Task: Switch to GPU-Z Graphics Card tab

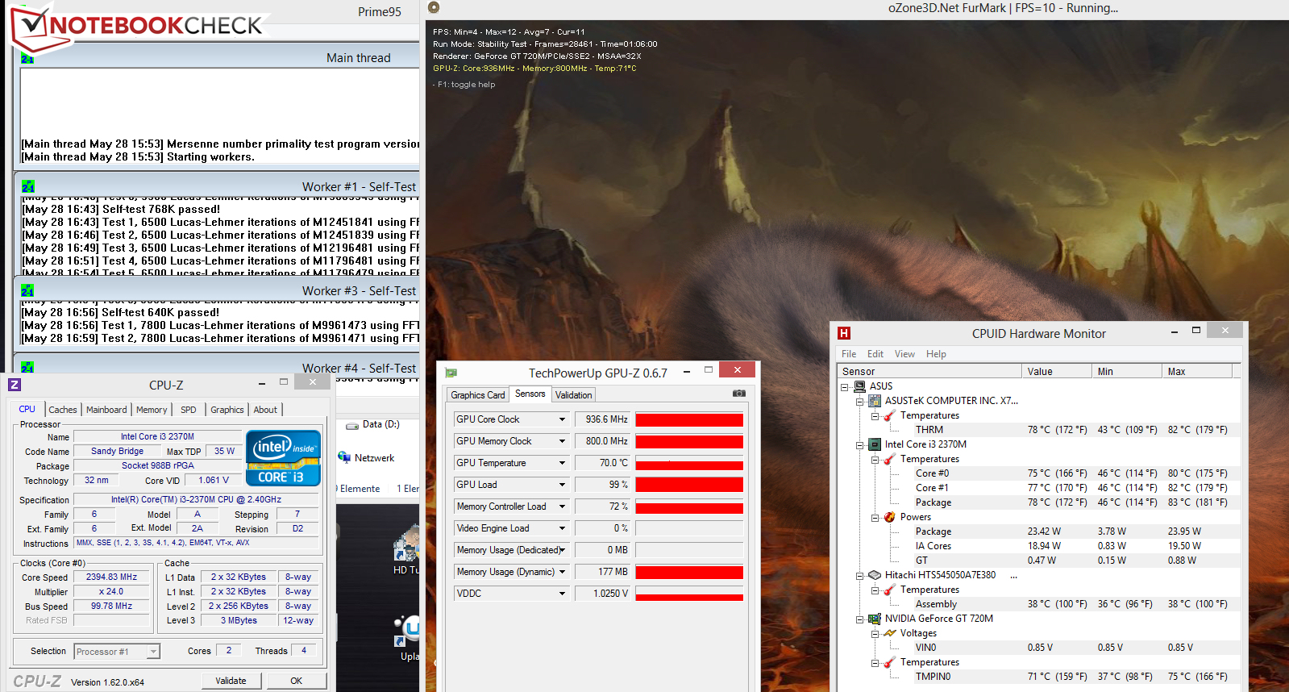Action: pyautogui.click(x=478, y=395)
